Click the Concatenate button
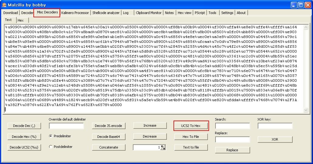 tap(108, 147)
